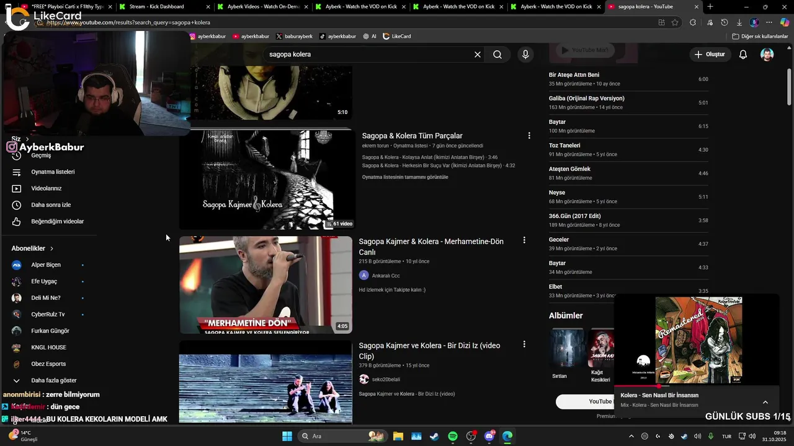Open ayberkbabur Instagram bookmark
The height and width of the screenshot is (446, 794).
208,37
